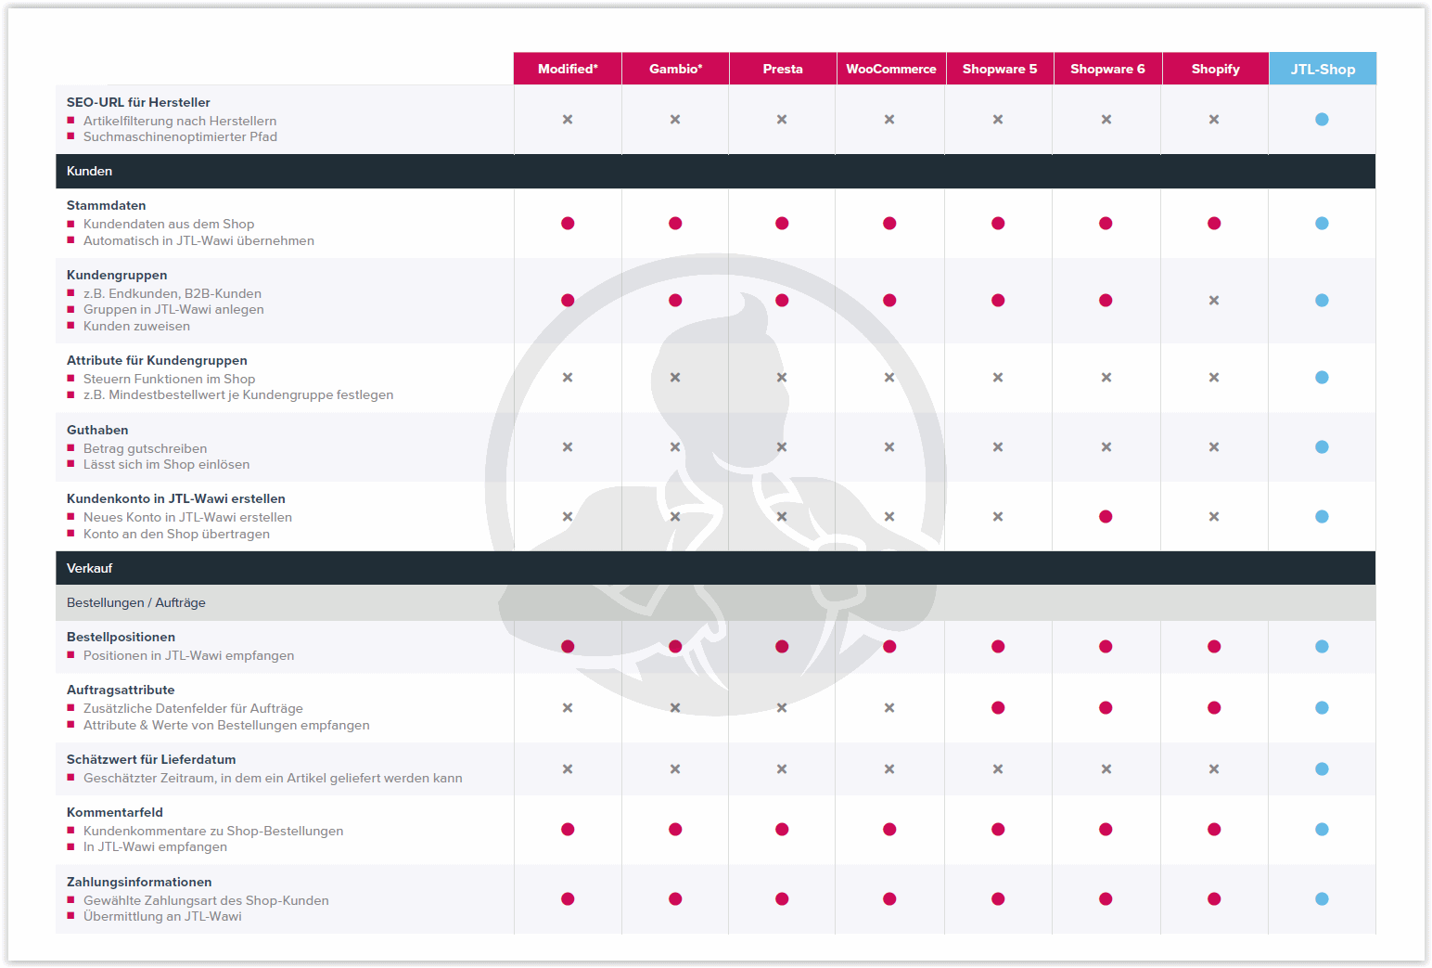Click the Verkauf section header bar
1432x968 pixels.
[x=715, y=568]
